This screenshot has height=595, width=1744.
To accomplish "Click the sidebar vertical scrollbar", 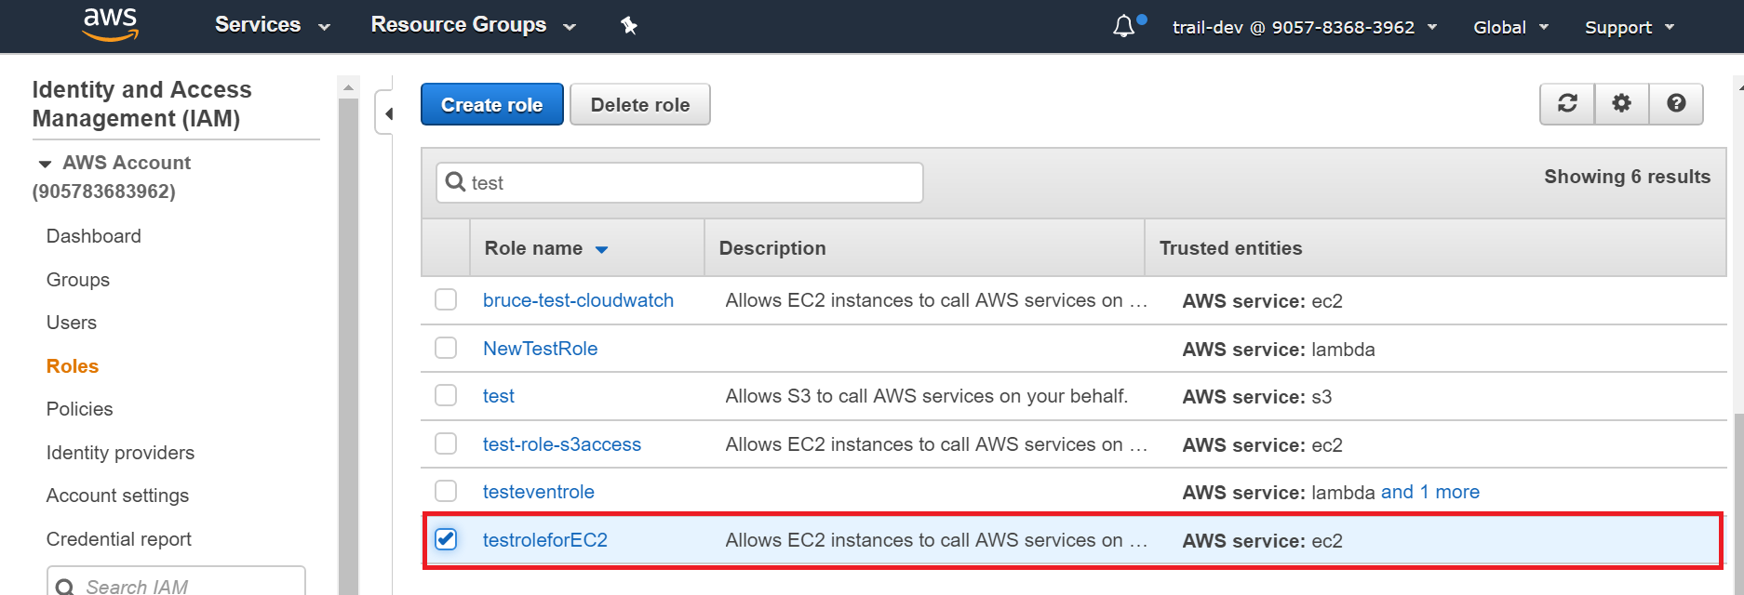I will [348, 344].
